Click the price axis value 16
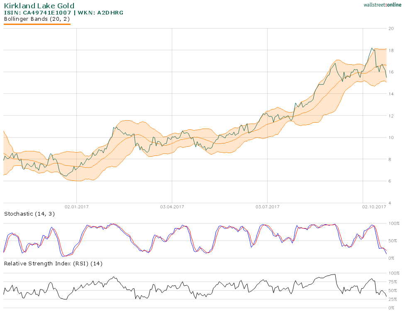The height and width of the screenshot is (311, 405). pyautogui.click(x=391, y=72)
